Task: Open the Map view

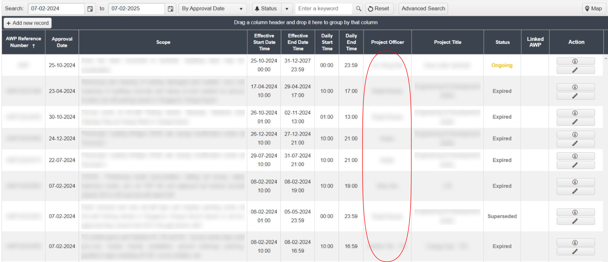Action: click(594, 9)
